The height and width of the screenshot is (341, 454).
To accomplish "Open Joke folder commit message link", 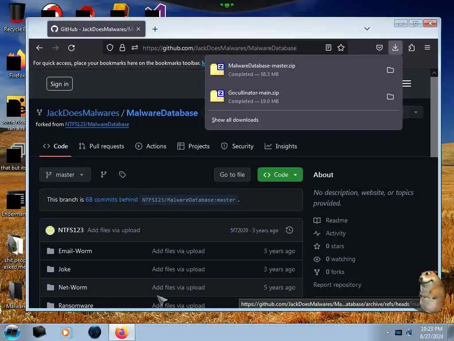I will point(178,269).
